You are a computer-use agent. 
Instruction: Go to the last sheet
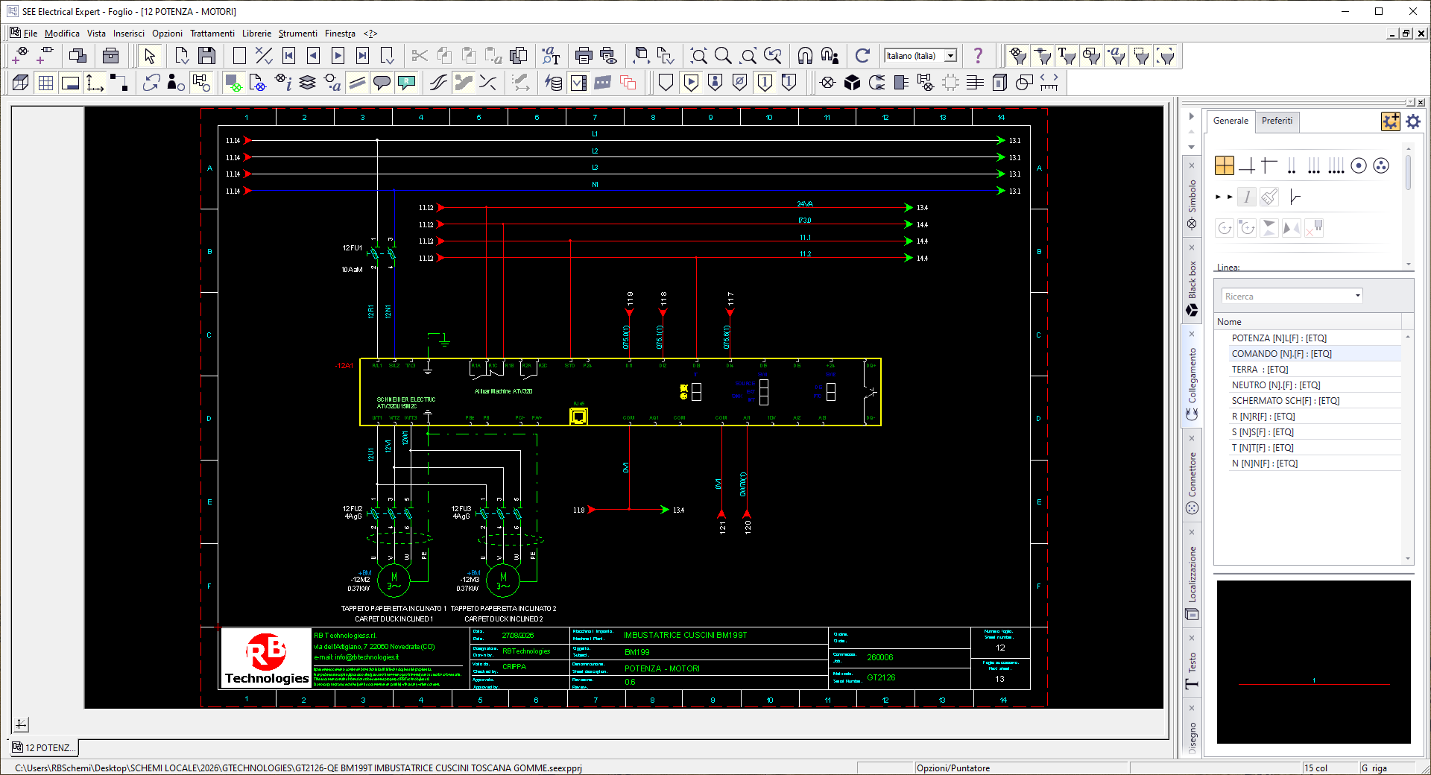[x=363, y=56]
